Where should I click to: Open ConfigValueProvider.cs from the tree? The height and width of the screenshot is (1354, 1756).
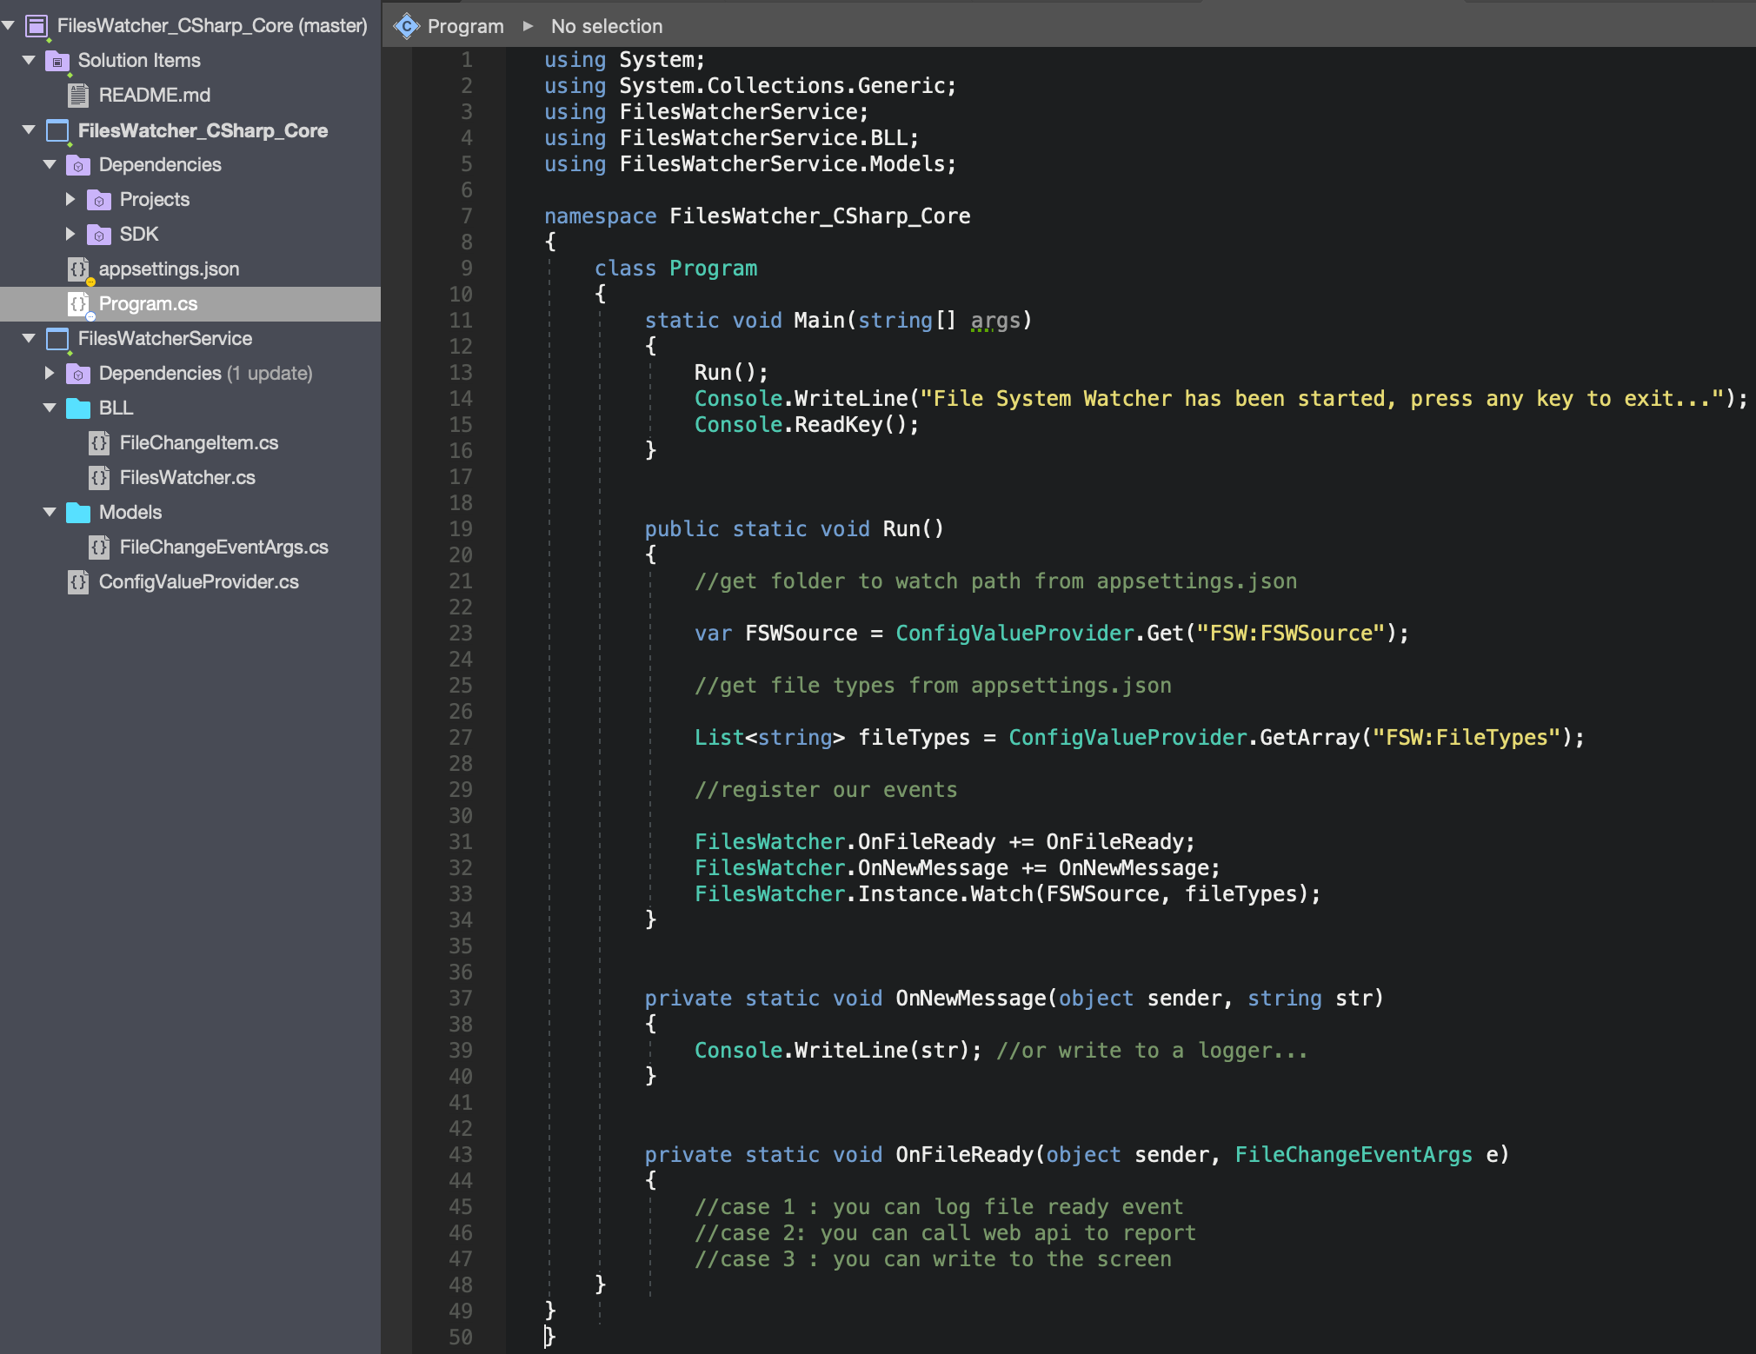[199, 582]
